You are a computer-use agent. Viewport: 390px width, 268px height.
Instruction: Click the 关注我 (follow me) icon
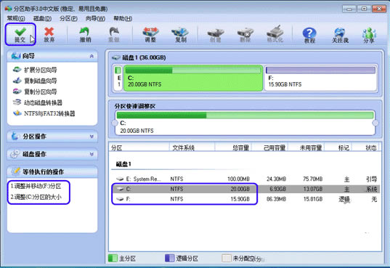pyautogui.click(x=340, y=33)
